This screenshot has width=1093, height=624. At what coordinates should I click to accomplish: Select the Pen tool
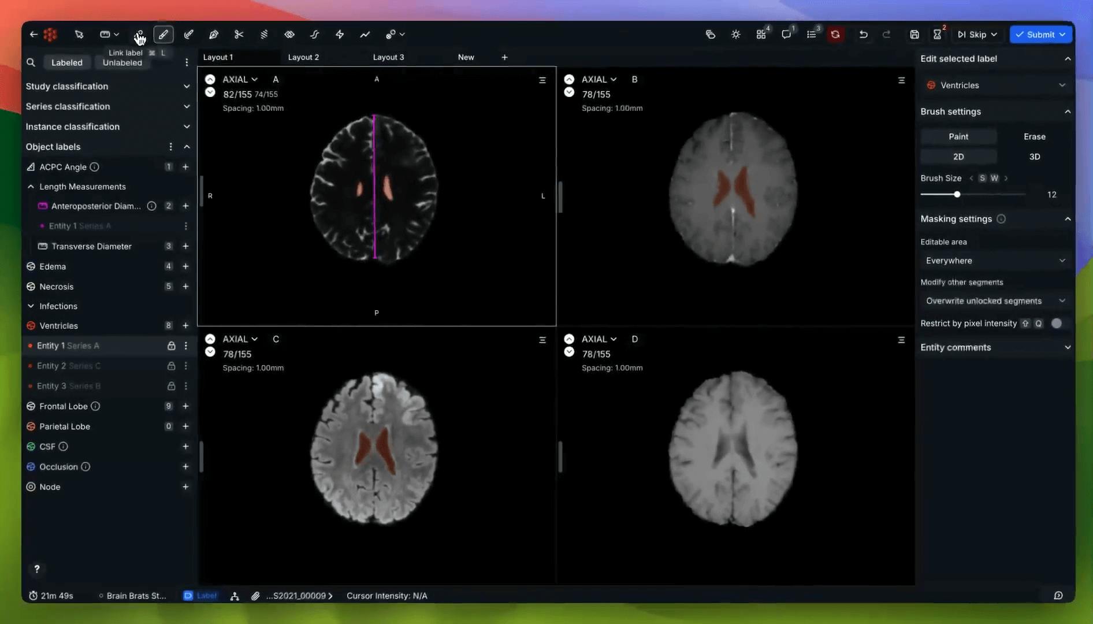coord(214,35)
